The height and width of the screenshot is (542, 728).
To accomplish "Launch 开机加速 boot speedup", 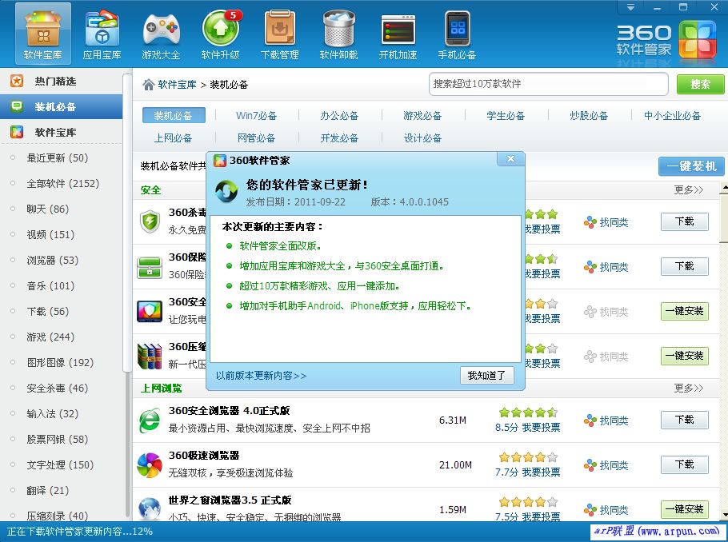I will click(x=398, y=34).
